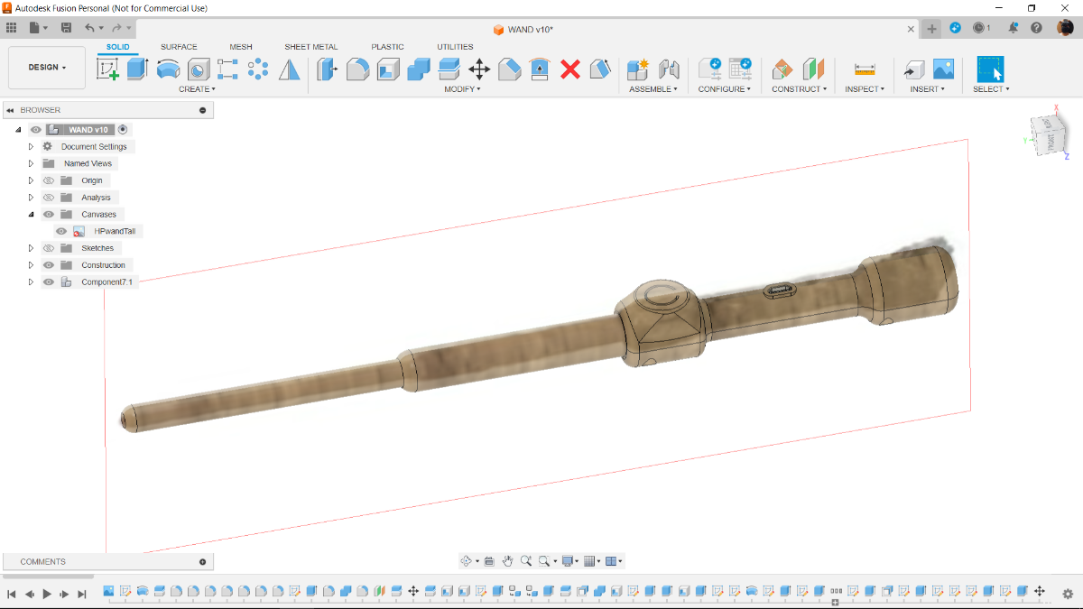Activate the Move/Copy tool
The width and height of the screenshot is (1083, 609).
coord(479,69)
